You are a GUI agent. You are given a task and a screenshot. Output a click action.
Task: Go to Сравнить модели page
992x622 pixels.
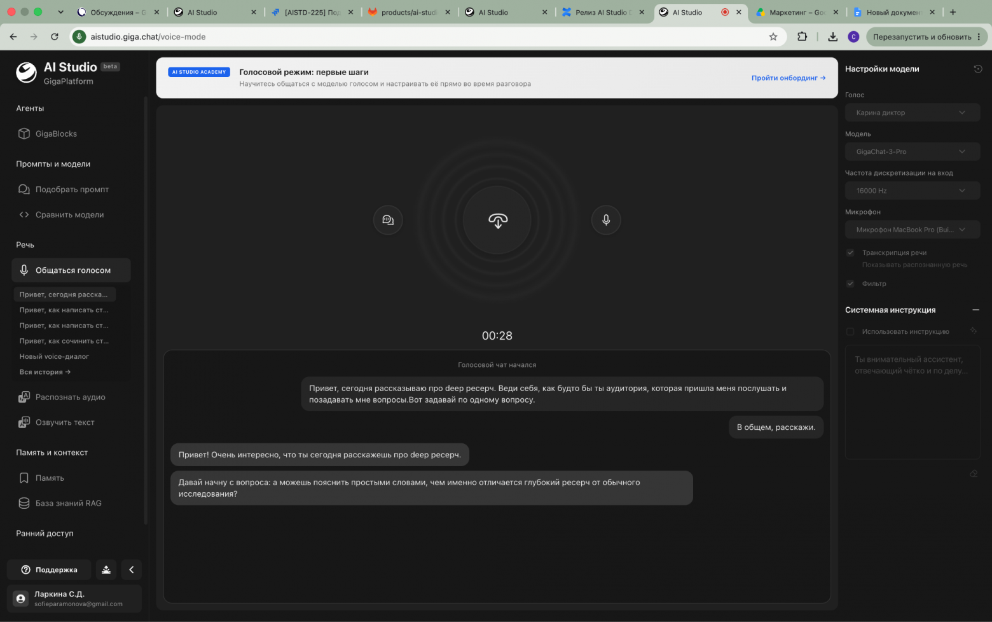(x=62, y=215)
